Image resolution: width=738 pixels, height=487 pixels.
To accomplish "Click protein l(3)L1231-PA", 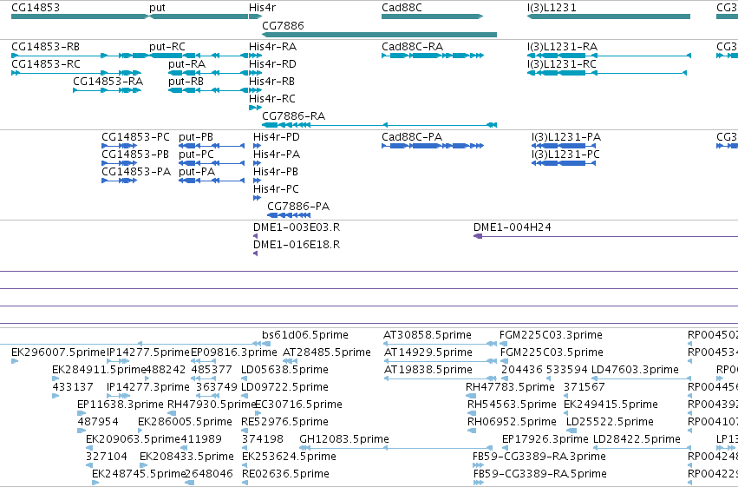I will (x=566, y=137).
